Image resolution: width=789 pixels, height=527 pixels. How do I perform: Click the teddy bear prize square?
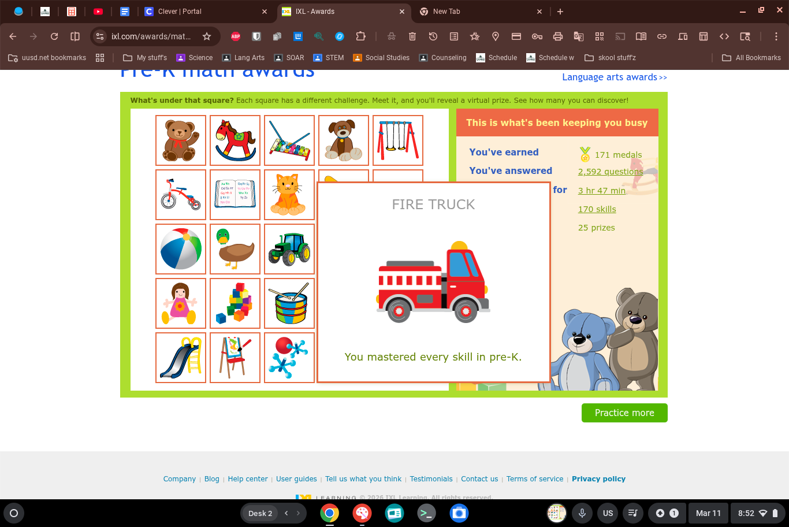coord(181,140)
